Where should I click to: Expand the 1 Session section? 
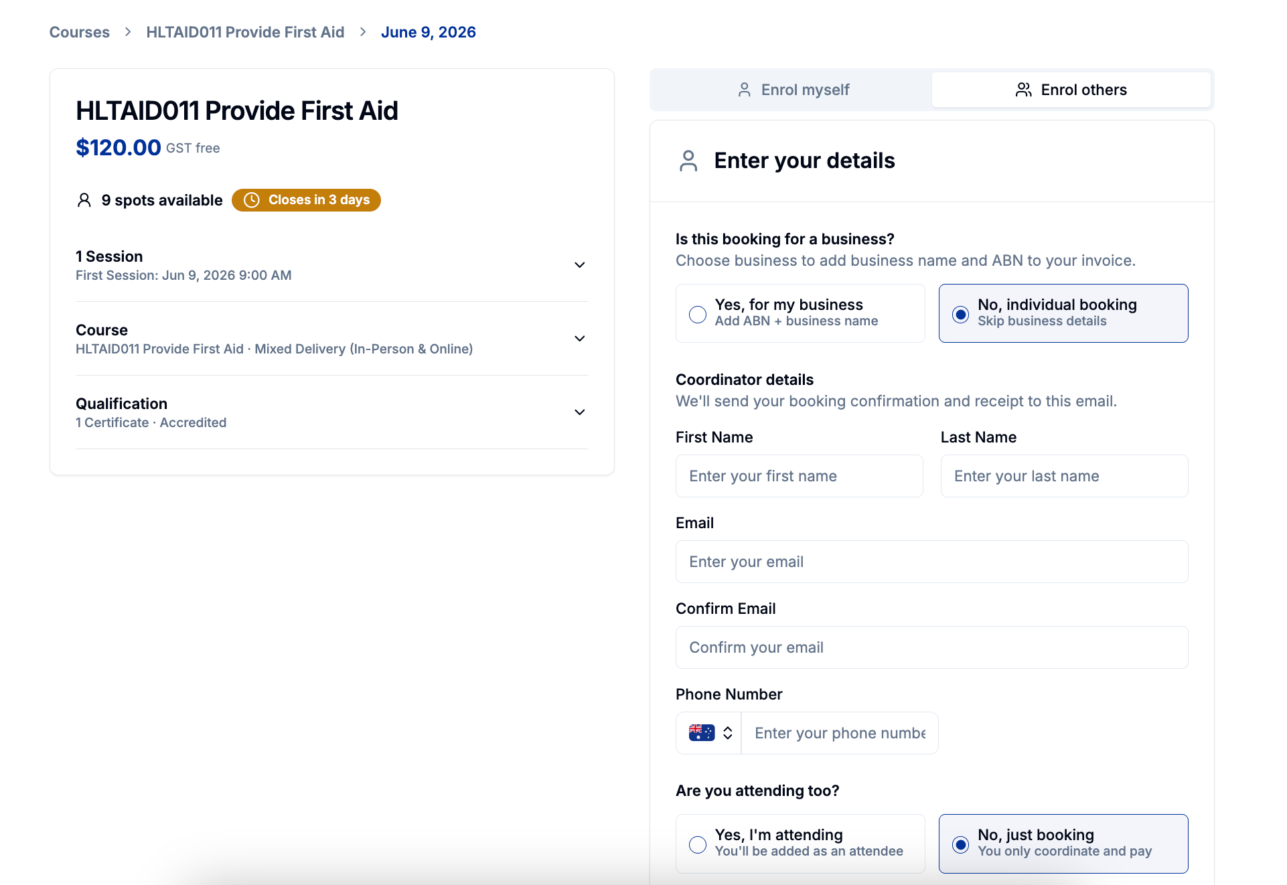[x=332, y=265]
